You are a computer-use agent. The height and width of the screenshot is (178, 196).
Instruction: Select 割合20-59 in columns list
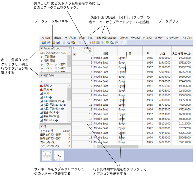click(x=50, y=116)
